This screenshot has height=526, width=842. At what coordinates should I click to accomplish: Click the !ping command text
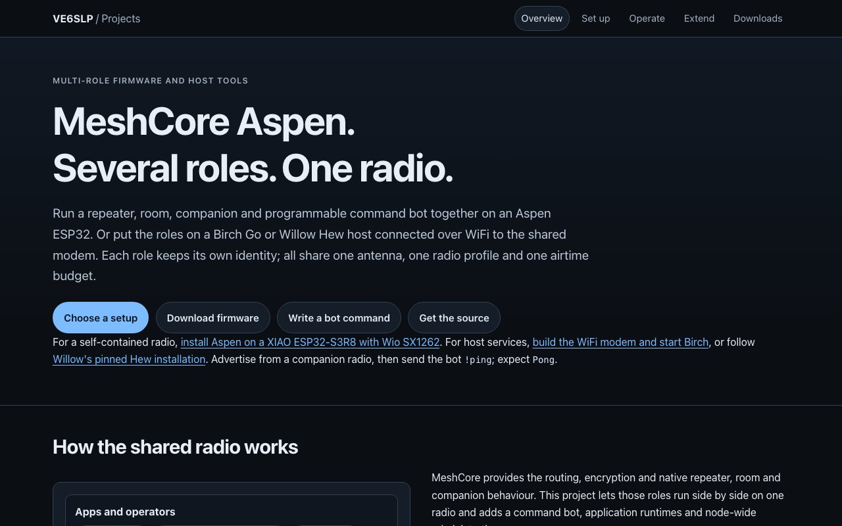(x=478, y=360)
